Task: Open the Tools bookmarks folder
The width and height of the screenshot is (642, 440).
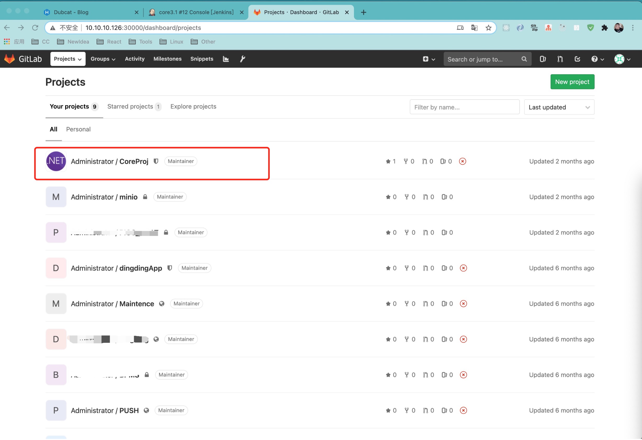Action: pyautogui.click(x=140, y=42)
